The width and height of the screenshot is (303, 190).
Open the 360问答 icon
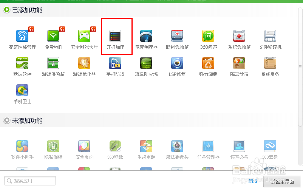pos(208,36)
